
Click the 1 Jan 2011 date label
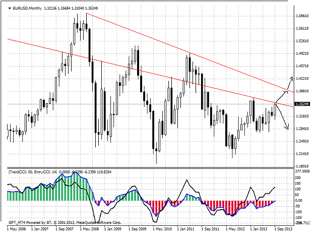tap(185, 229)
